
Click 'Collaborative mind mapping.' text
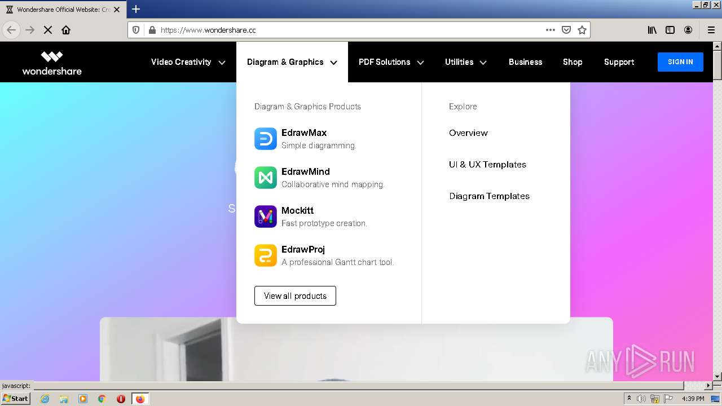click(x=333, y=184)
